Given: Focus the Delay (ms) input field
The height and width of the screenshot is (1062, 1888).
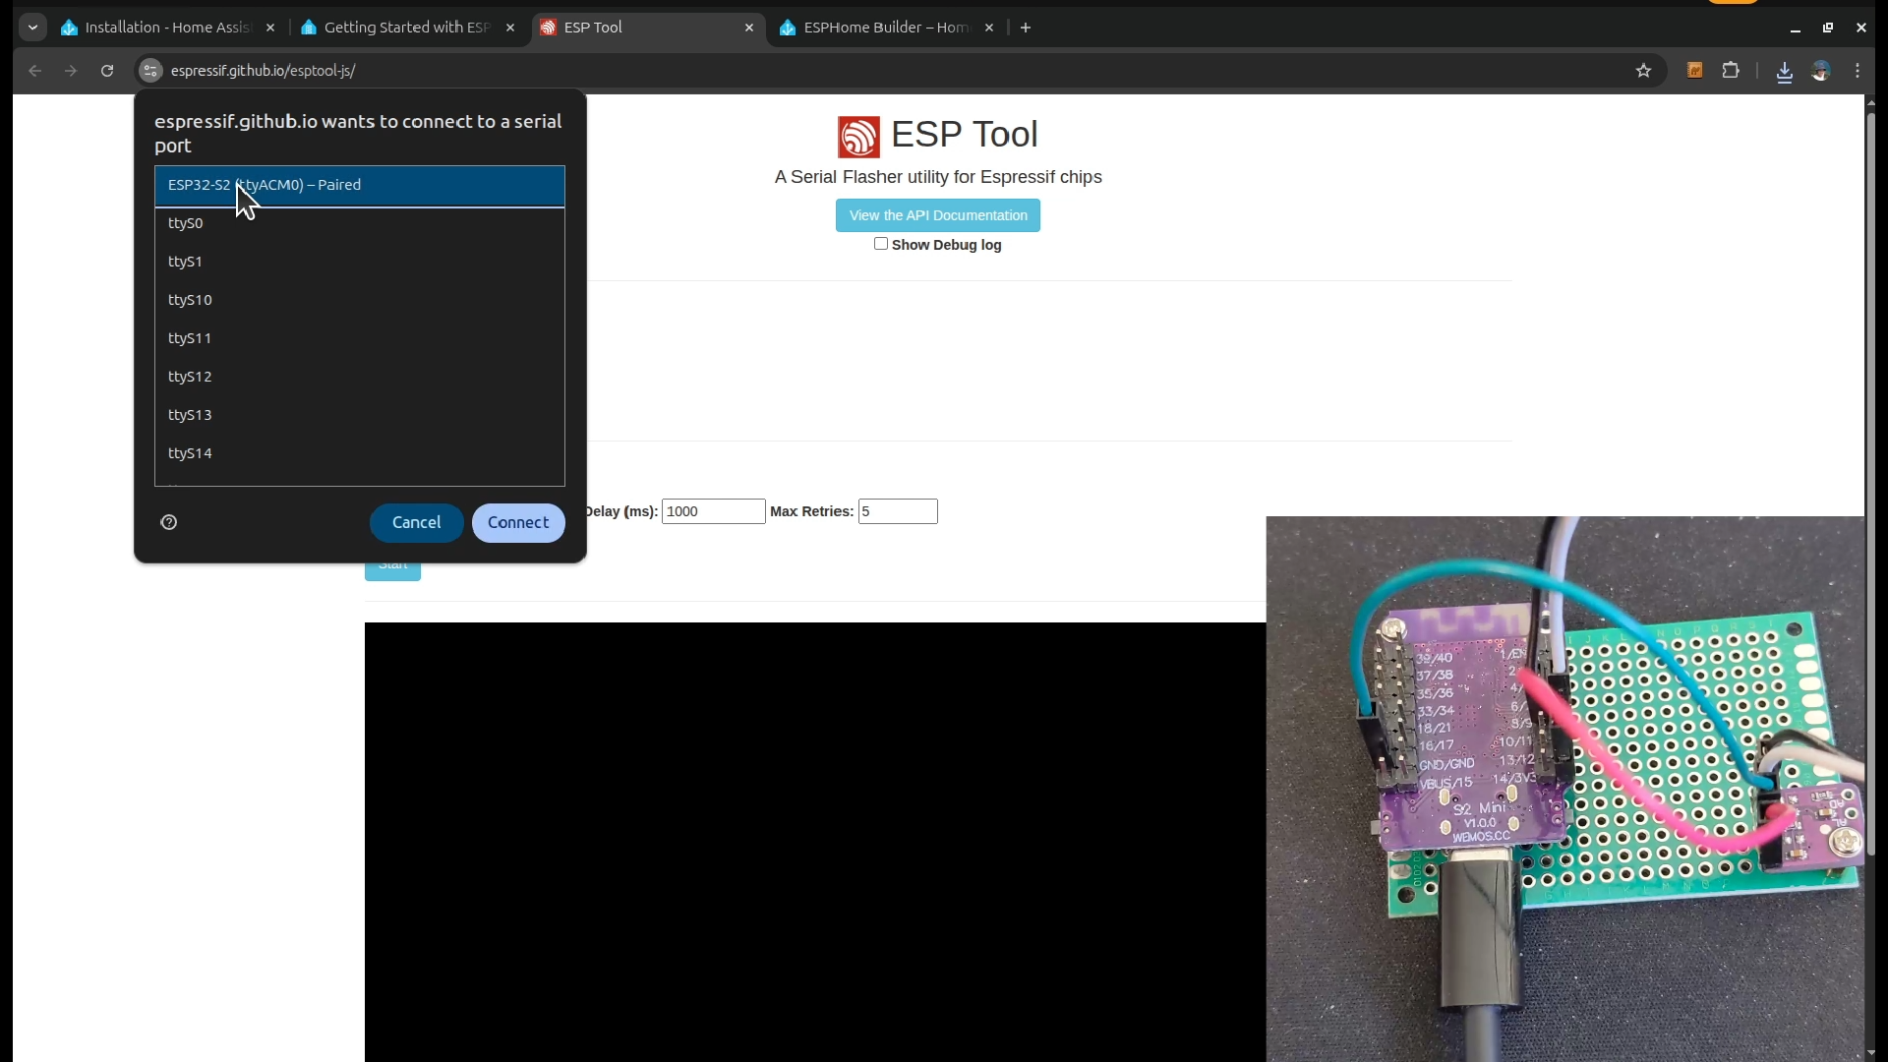Looking at the screenshot, I should pyautogui.click(x=713, y=511).
